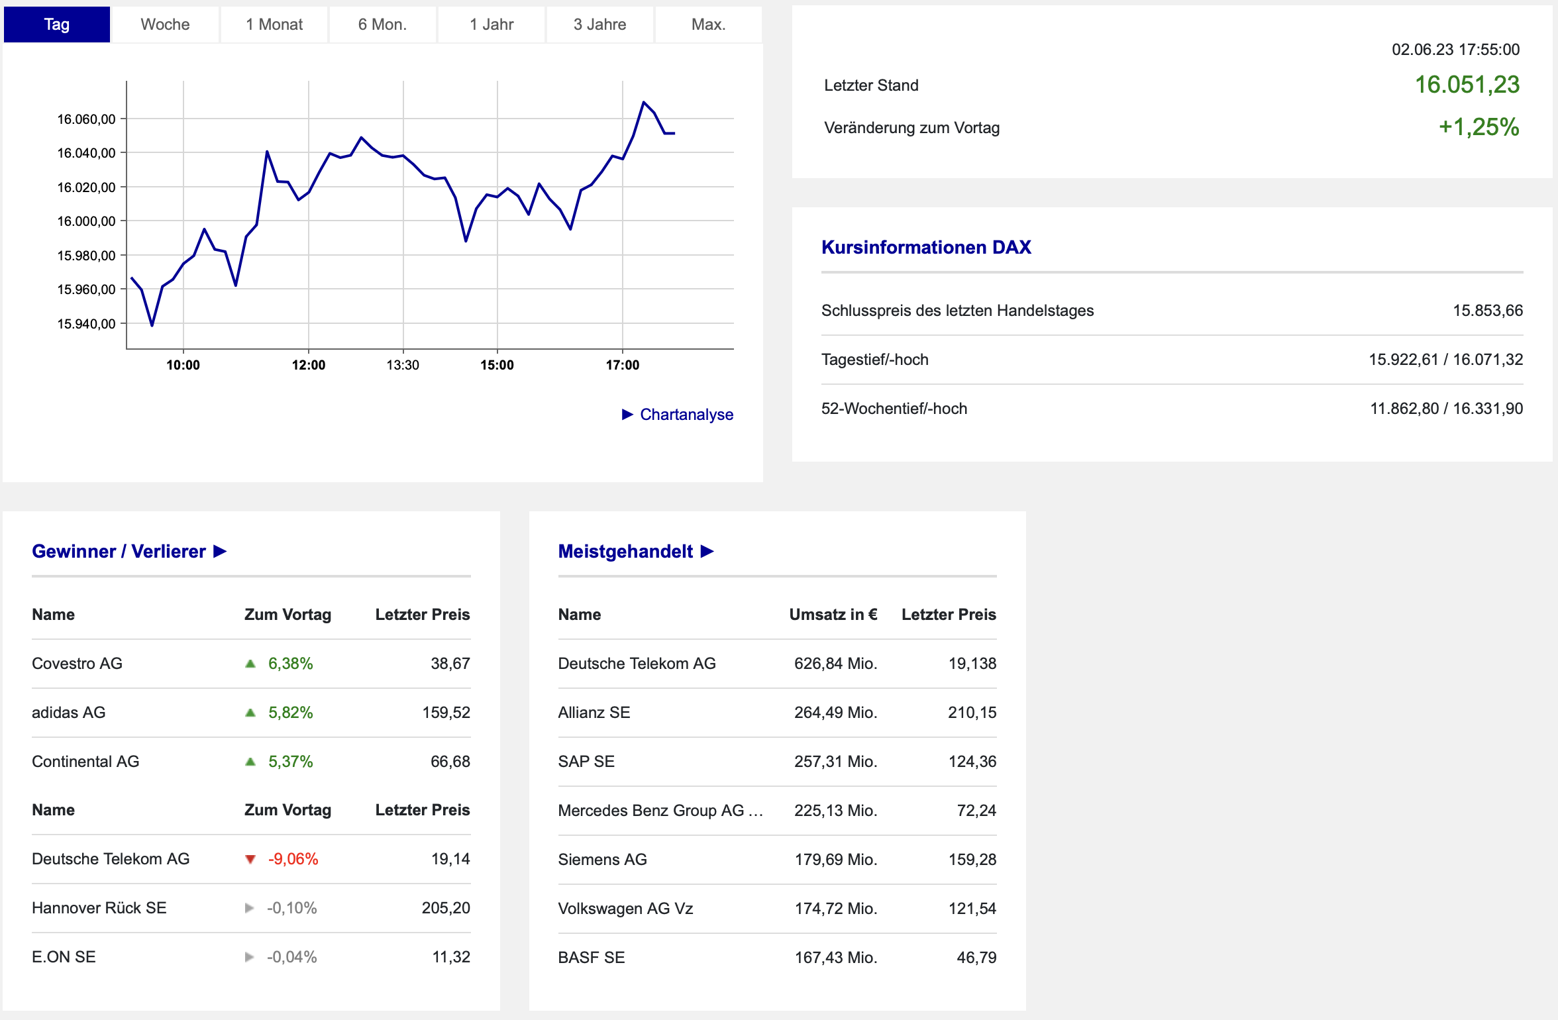Click the 174,72 Mio. turnover value

836,909
